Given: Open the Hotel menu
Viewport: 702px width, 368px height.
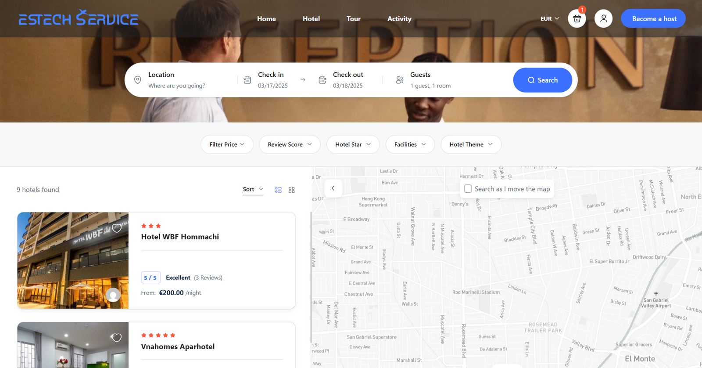Looking at the screenshot, I should coord(311,18).
